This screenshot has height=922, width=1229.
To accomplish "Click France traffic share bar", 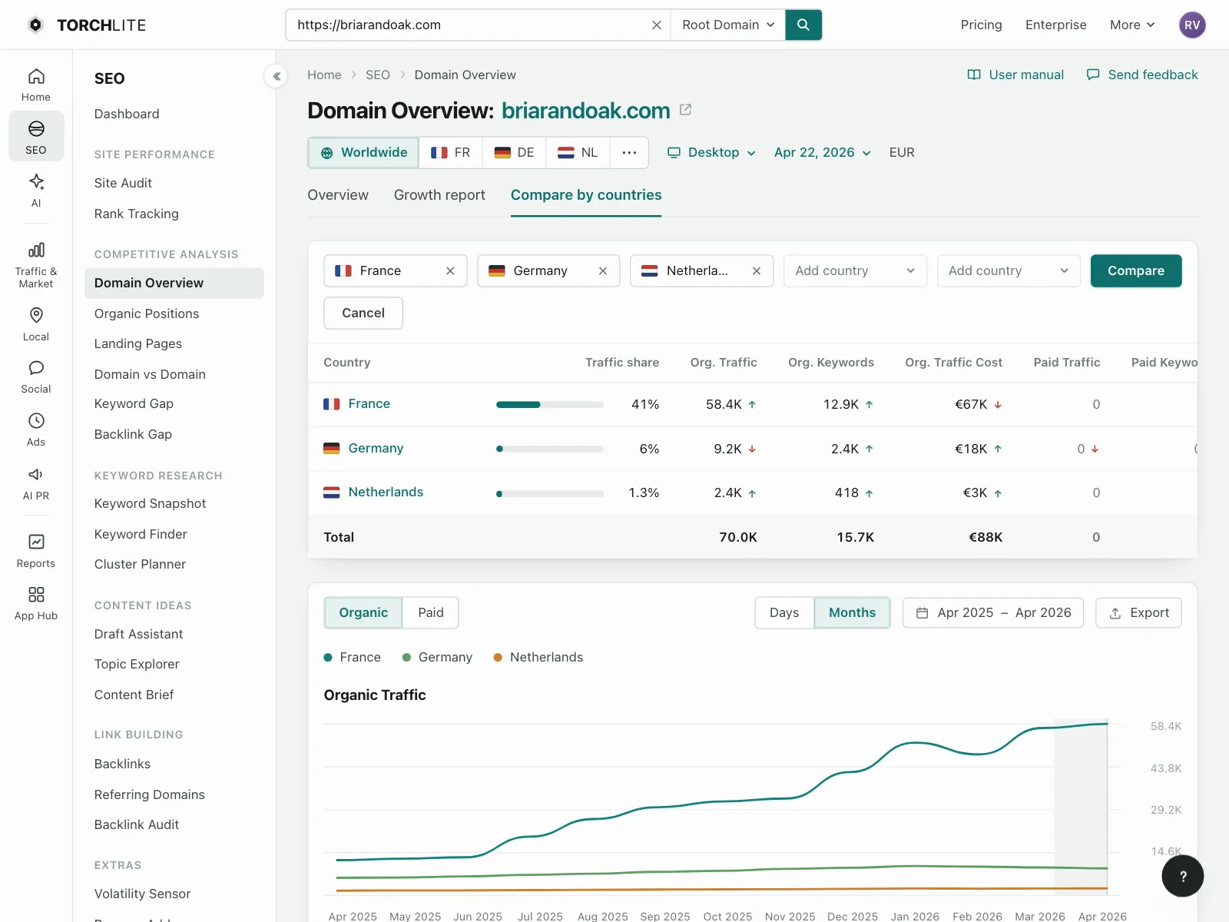I will click(x=550, y=404).
